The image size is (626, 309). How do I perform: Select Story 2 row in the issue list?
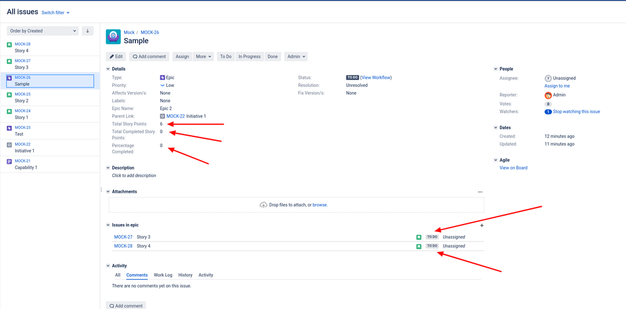pos(50,98)
